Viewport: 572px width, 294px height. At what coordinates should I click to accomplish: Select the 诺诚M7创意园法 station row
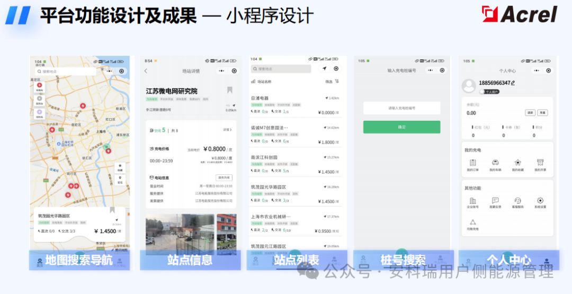(295, 135)
